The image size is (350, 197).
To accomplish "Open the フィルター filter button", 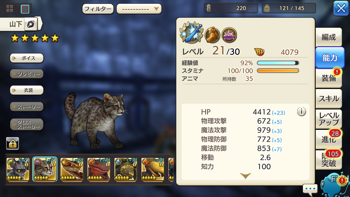I will click(x=98, y=9).
